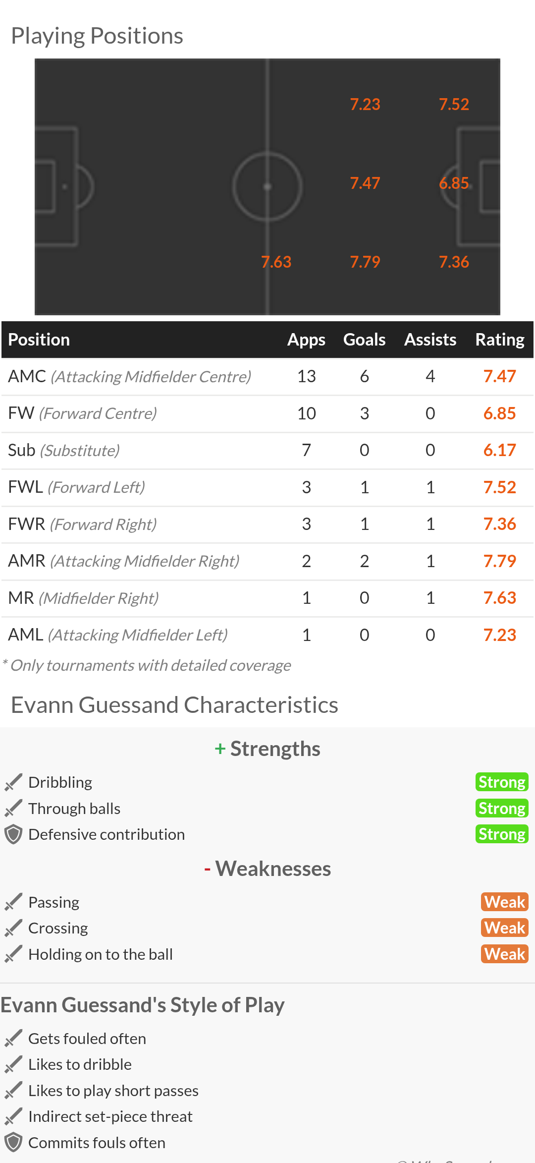Sort table by Rating column header
Screen dimensions: 535x1163
(x=500, y=340)
